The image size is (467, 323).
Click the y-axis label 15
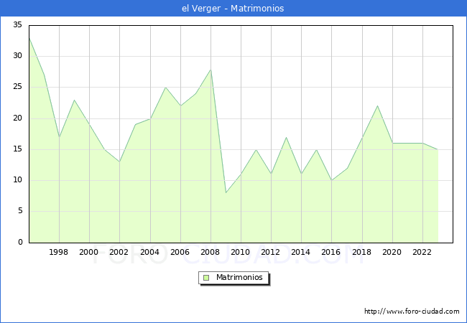(x=18, y=149)
